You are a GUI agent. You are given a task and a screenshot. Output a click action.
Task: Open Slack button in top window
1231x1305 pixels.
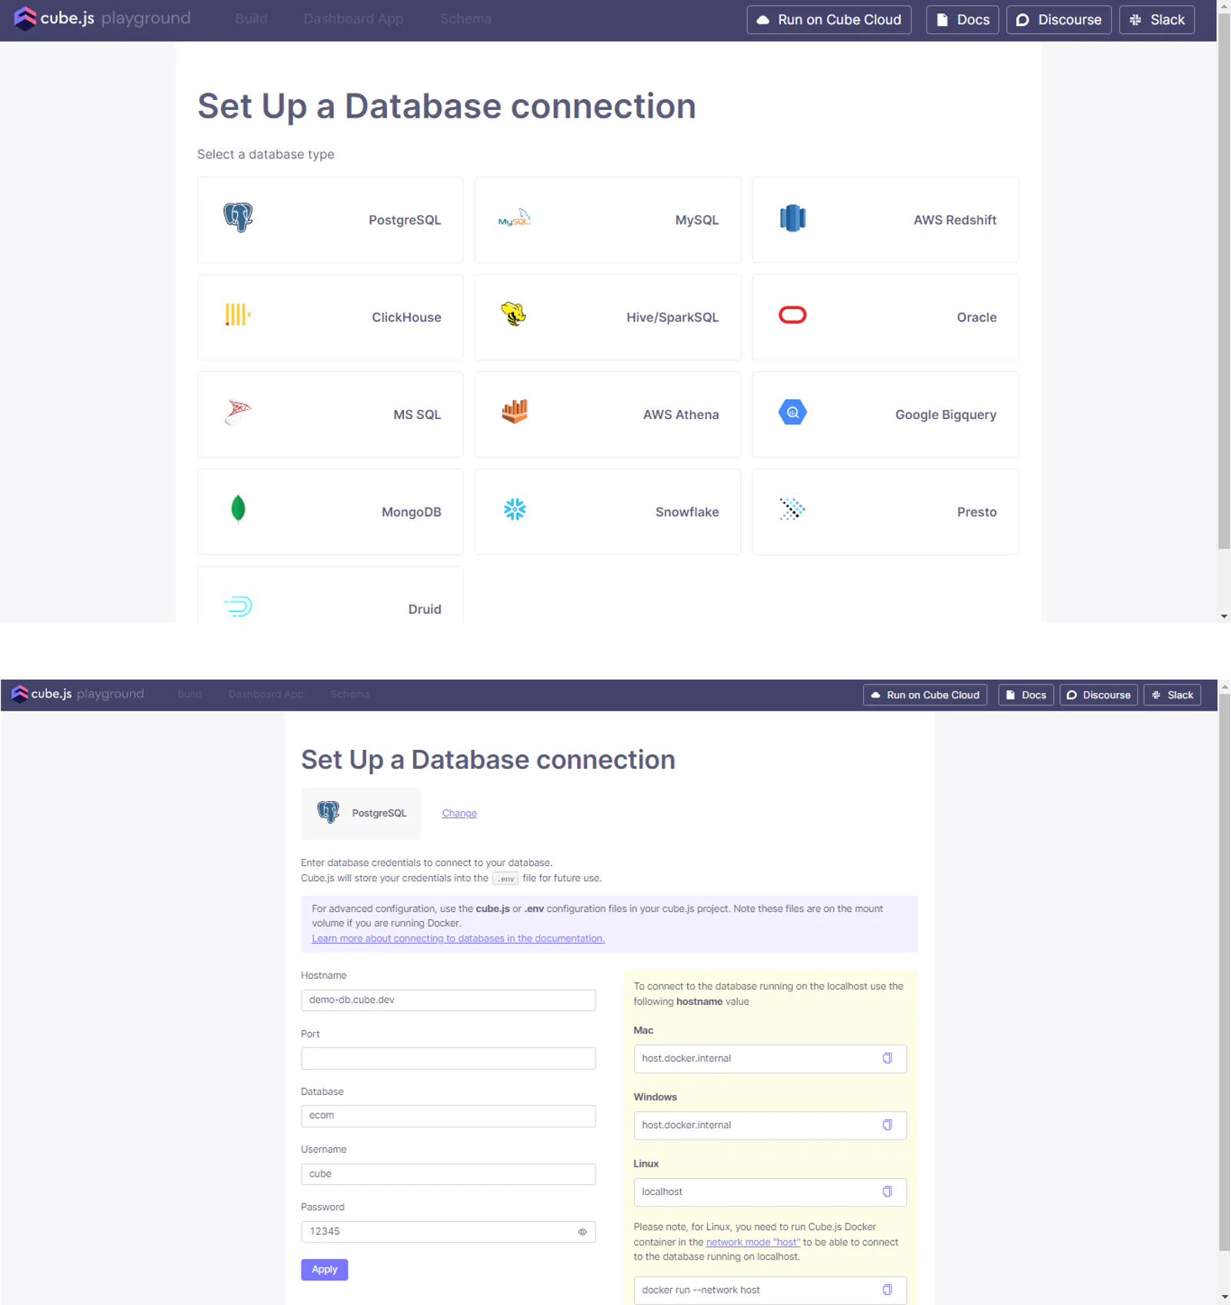pyautogui.click(x=1156, y=20)
